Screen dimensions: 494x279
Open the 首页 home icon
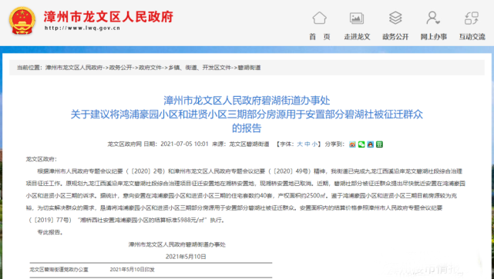pyautogui.click(x=319, y=18)
